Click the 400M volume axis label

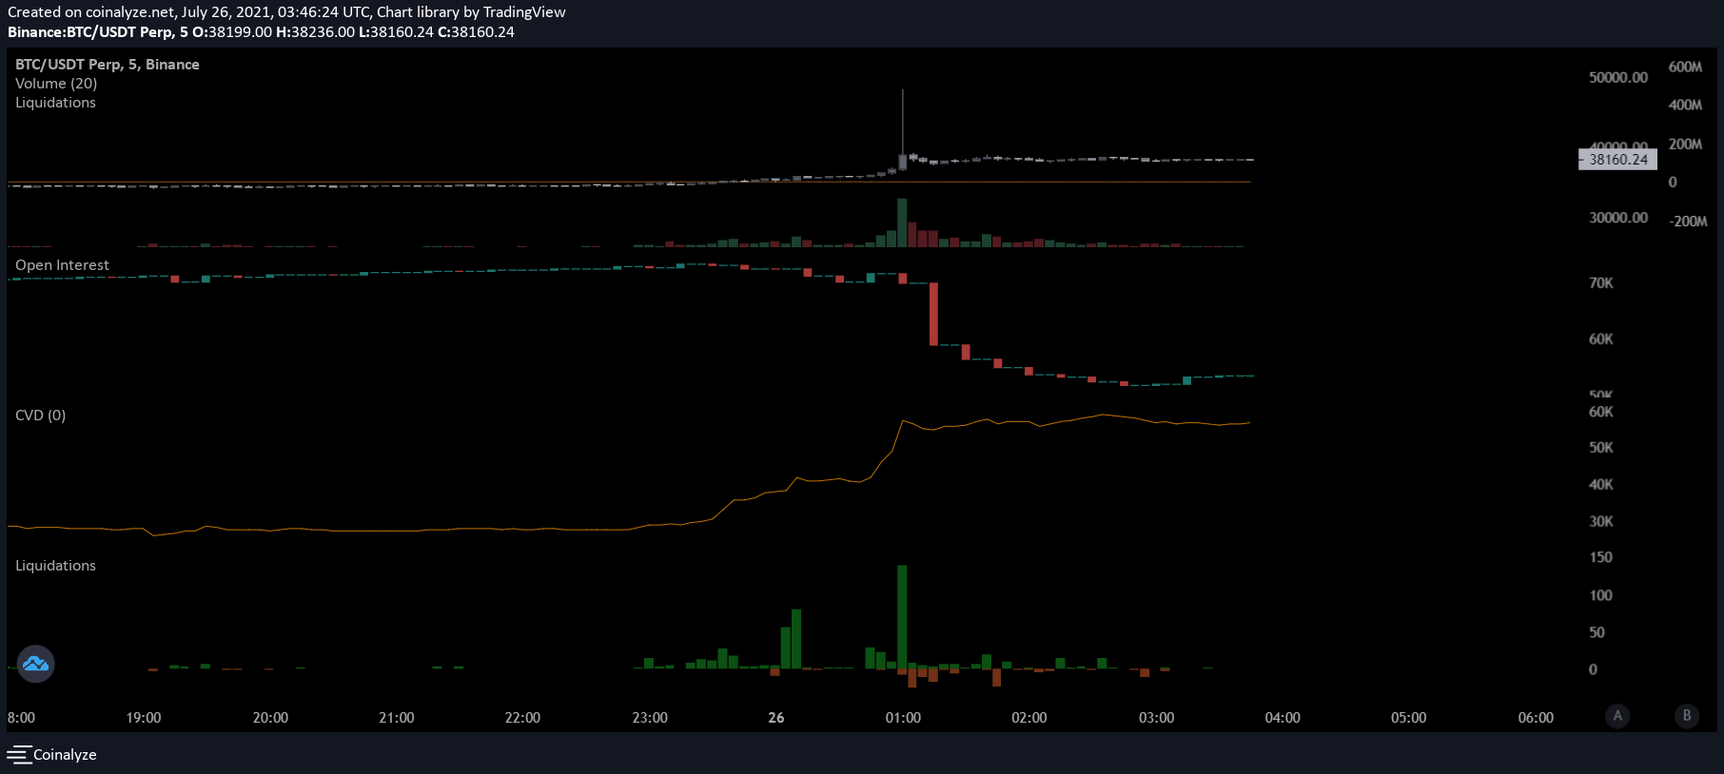tap(1685, 105)
